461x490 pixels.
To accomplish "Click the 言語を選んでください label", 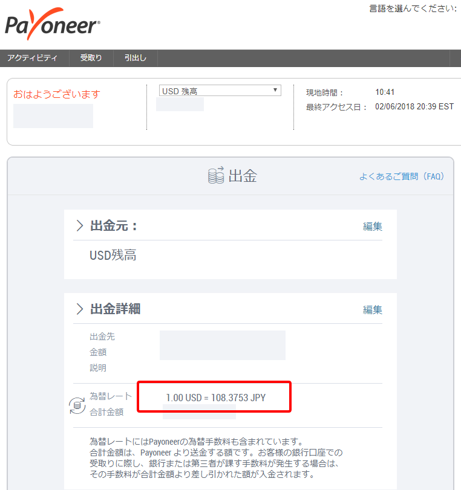I will pos(413,8).
